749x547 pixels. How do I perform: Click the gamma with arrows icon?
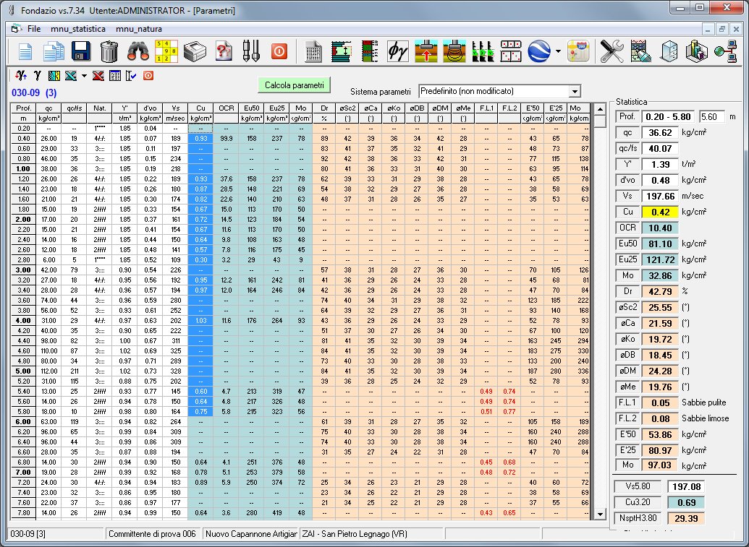(x=21, y=75)
